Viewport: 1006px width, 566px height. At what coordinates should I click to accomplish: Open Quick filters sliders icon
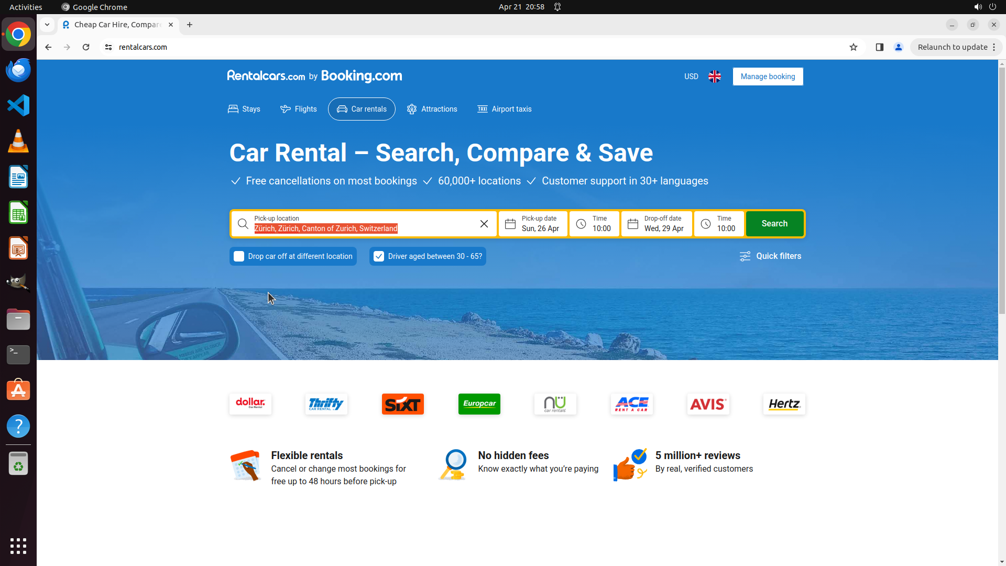pyautogui.click(x=745, y=256)
